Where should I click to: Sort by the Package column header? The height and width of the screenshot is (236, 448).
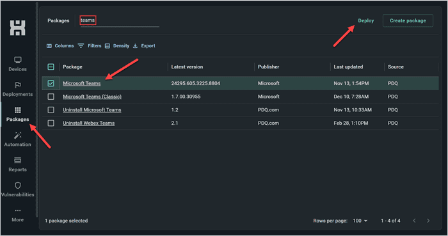click(72, 67)
